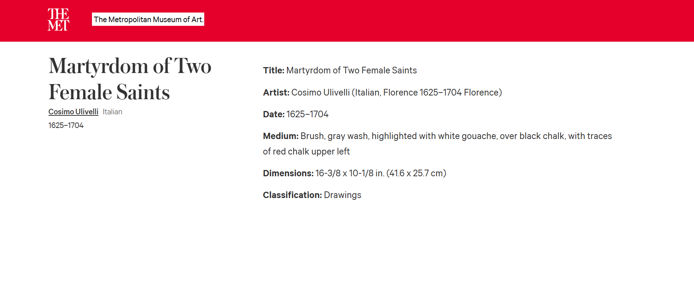The image size is (694, 281).
Task: Click the Date field label
Action: [273, 114]
